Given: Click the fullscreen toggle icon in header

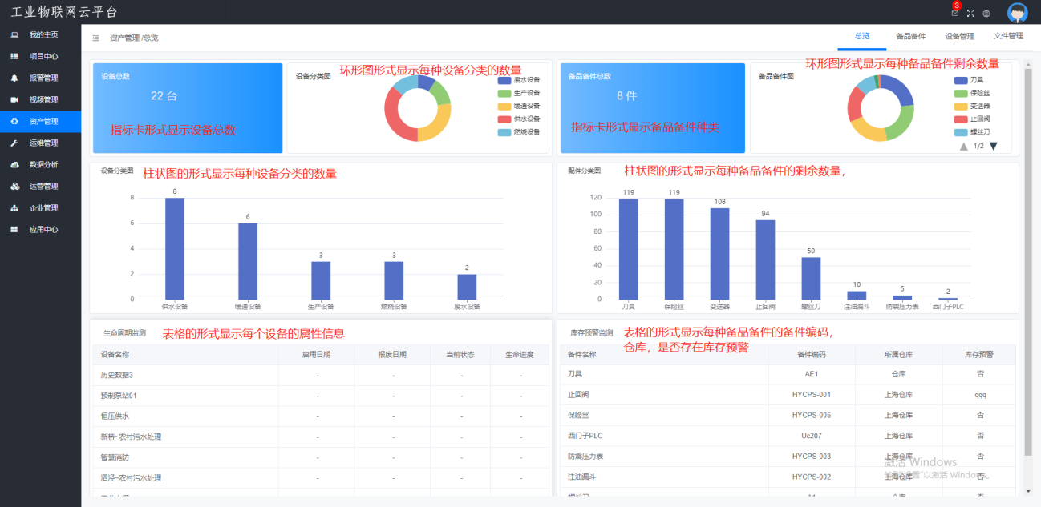Looking at the screenshot, I should click(x=970, y=14).
